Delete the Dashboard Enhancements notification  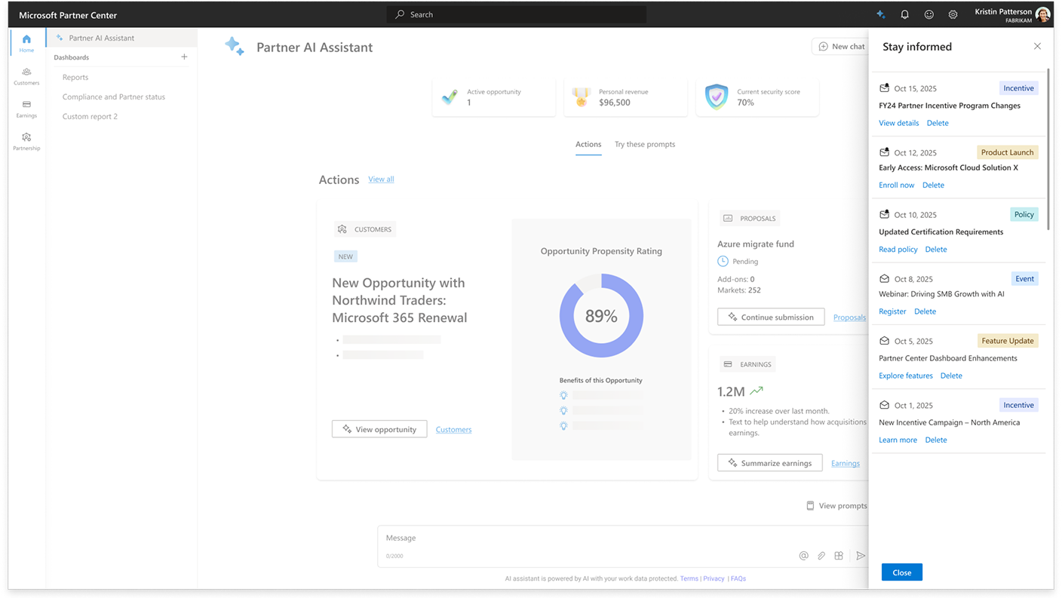(951, 376)
